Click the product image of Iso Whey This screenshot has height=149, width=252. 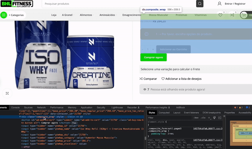41,55
